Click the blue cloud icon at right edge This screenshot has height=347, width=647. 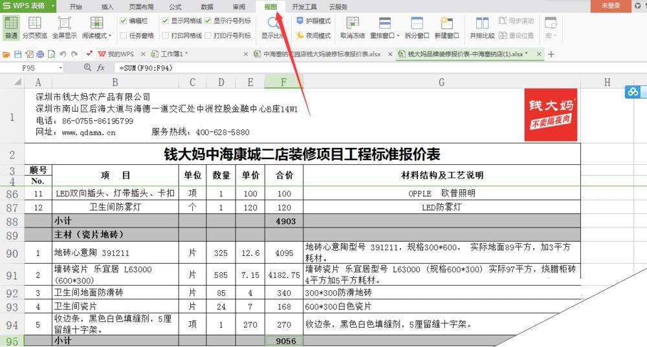pyautogui.click(x=633, y=92)
